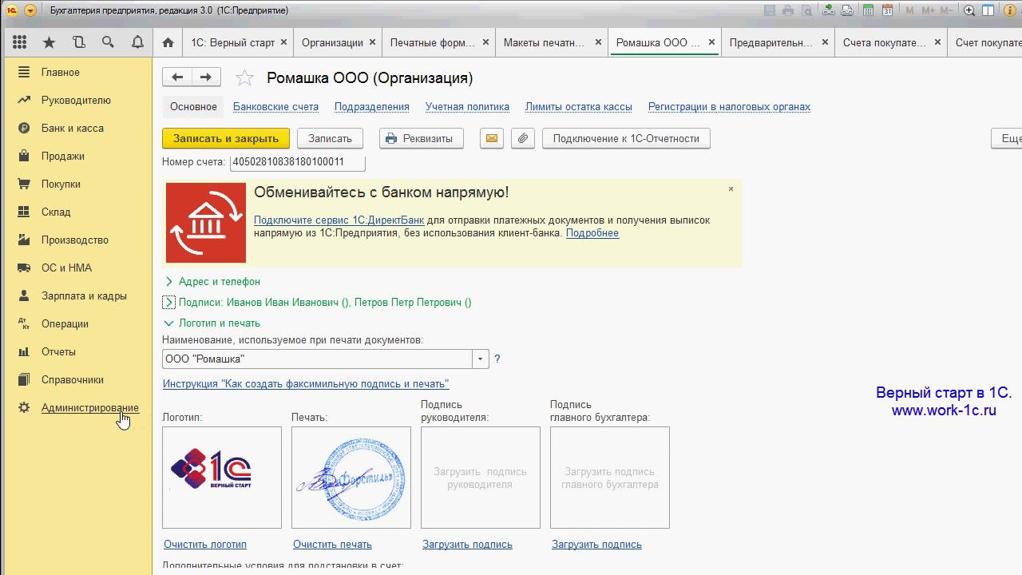Open the Покупки section
Viewport: 1022px width, 575px height.
coord(61,184)
